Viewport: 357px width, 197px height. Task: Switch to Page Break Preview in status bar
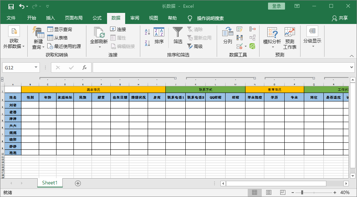click(x=282, y=193)
